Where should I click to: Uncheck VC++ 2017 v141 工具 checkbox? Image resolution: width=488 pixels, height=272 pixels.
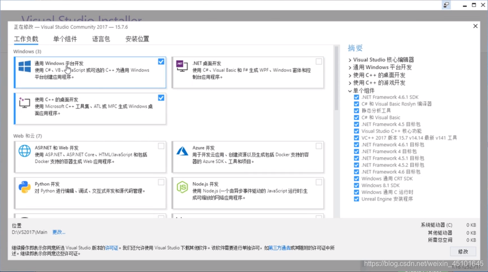pyautogui.click(x=356, y=138)
